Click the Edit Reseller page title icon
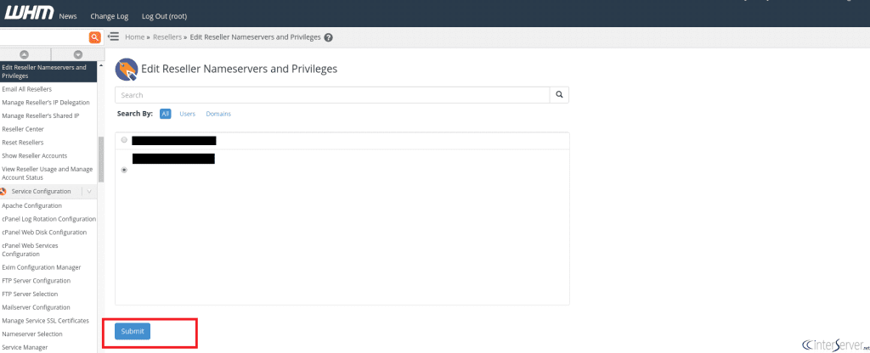This screenshot has height=353, width=870. 127,69
